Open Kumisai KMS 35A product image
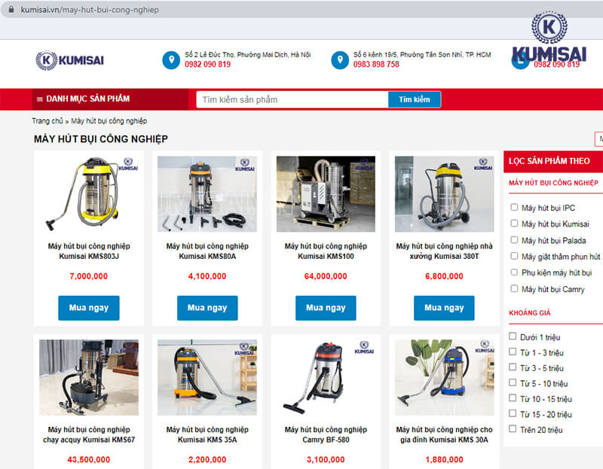Viewport: 603px width, 469px height. (x=207, y=377)
